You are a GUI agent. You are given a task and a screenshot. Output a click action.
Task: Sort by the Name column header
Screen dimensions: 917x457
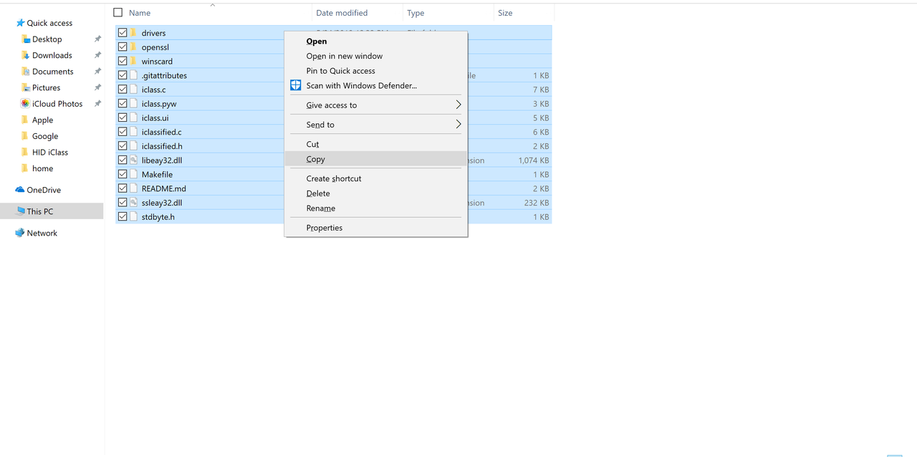(140, 13)
